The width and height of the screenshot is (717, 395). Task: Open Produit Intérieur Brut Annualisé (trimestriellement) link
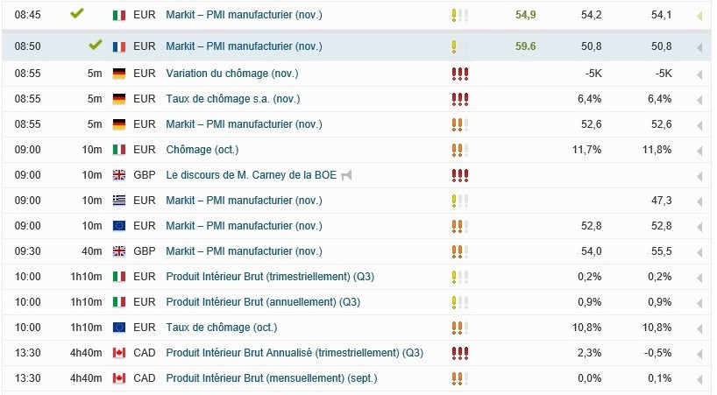pyautogui.click(x=295, y=353)
